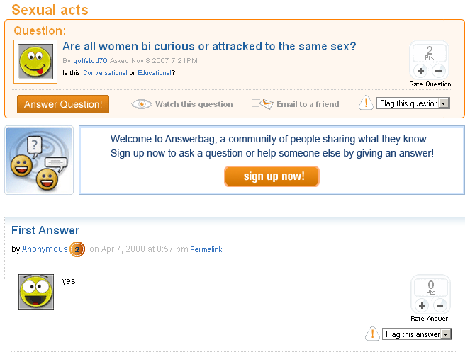The height and width of the screenshot is (357, 470).
Task: Click the warning icon beside Flag this answer
Action: point(372,334)
